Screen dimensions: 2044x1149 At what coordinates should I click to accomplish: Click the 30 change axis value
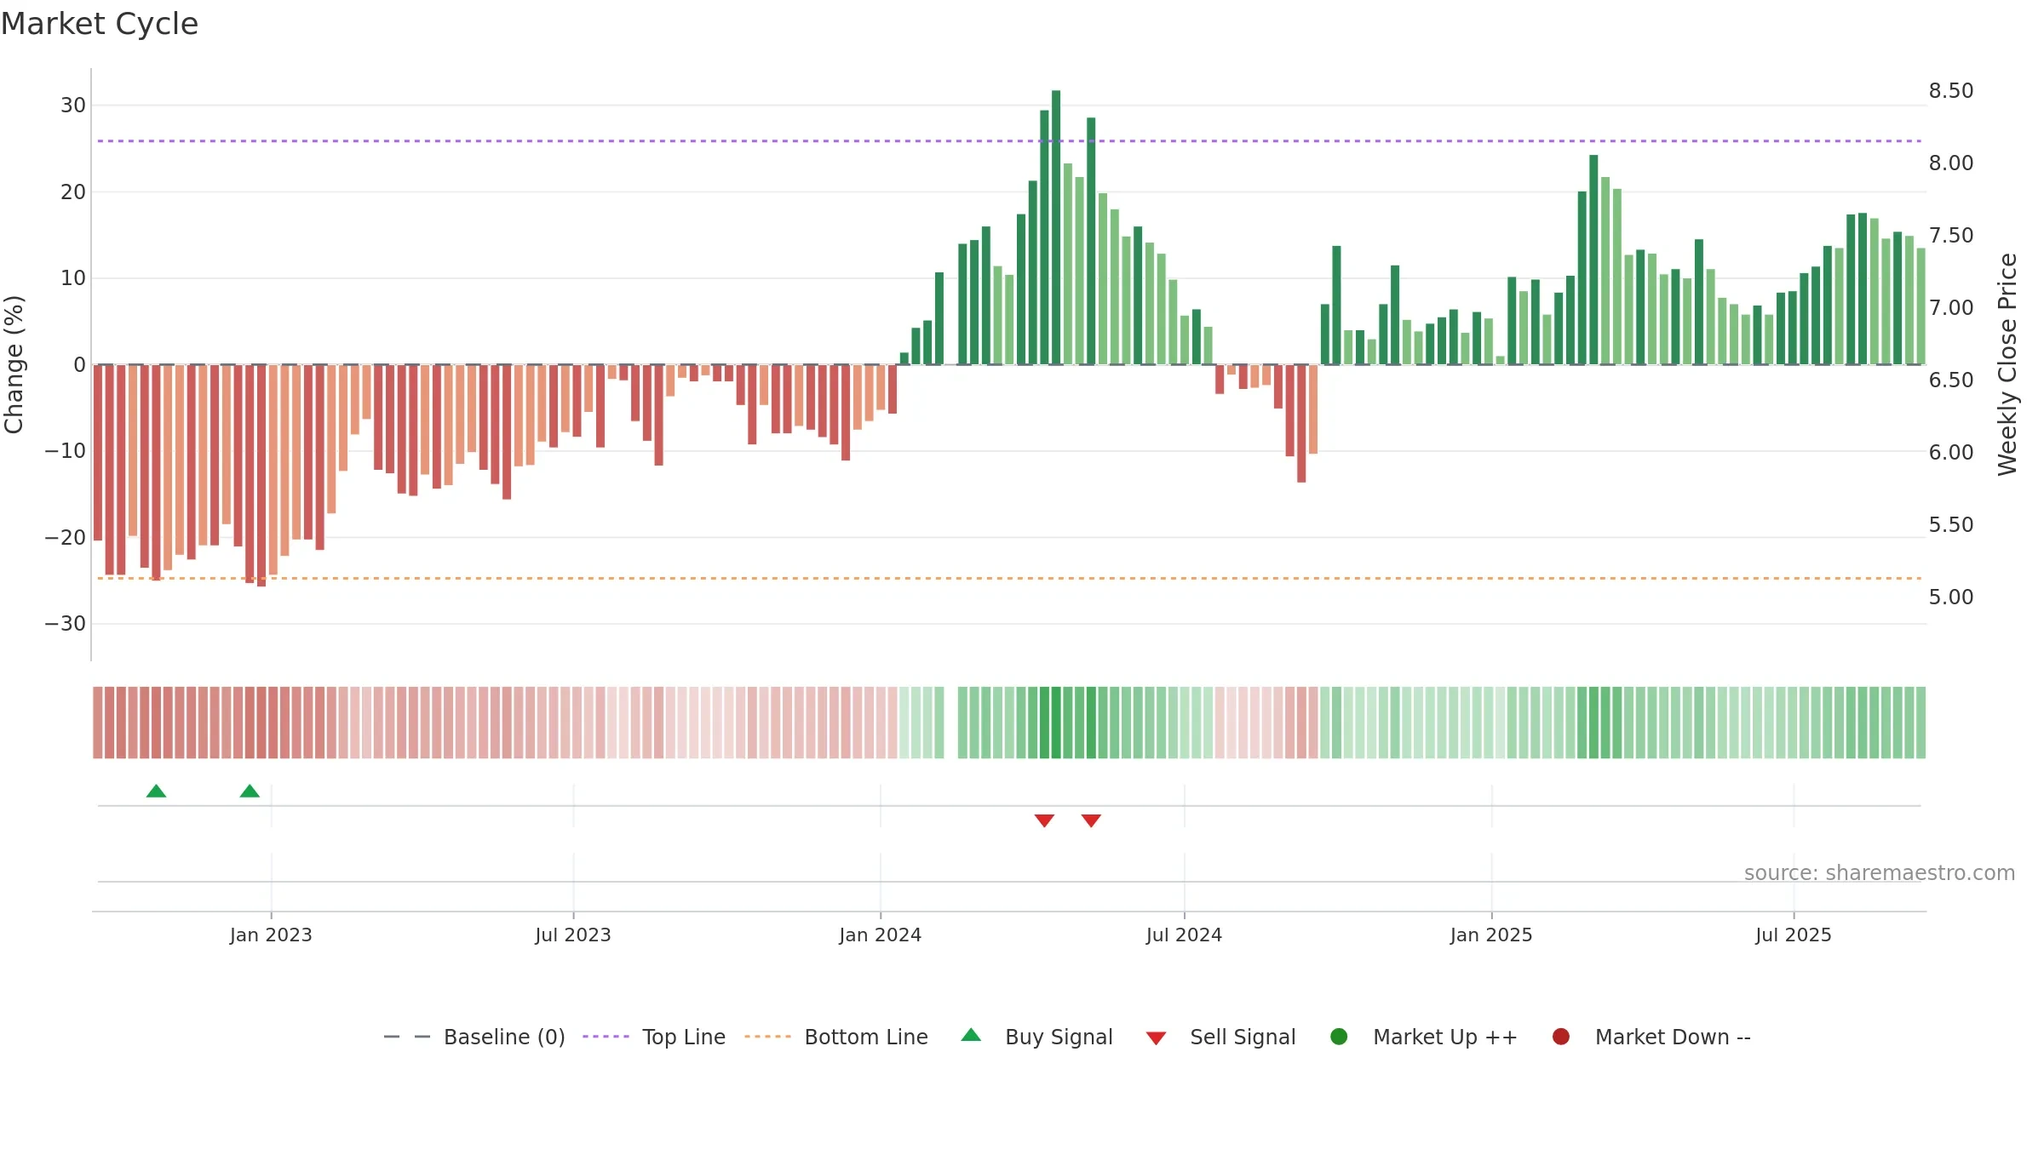tap(73, 105)
